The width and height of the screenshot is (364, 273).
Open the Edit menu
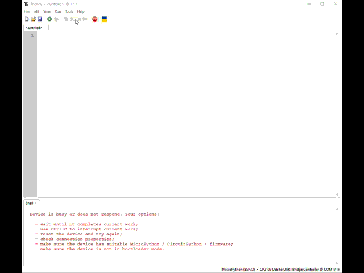click(36, 11)
